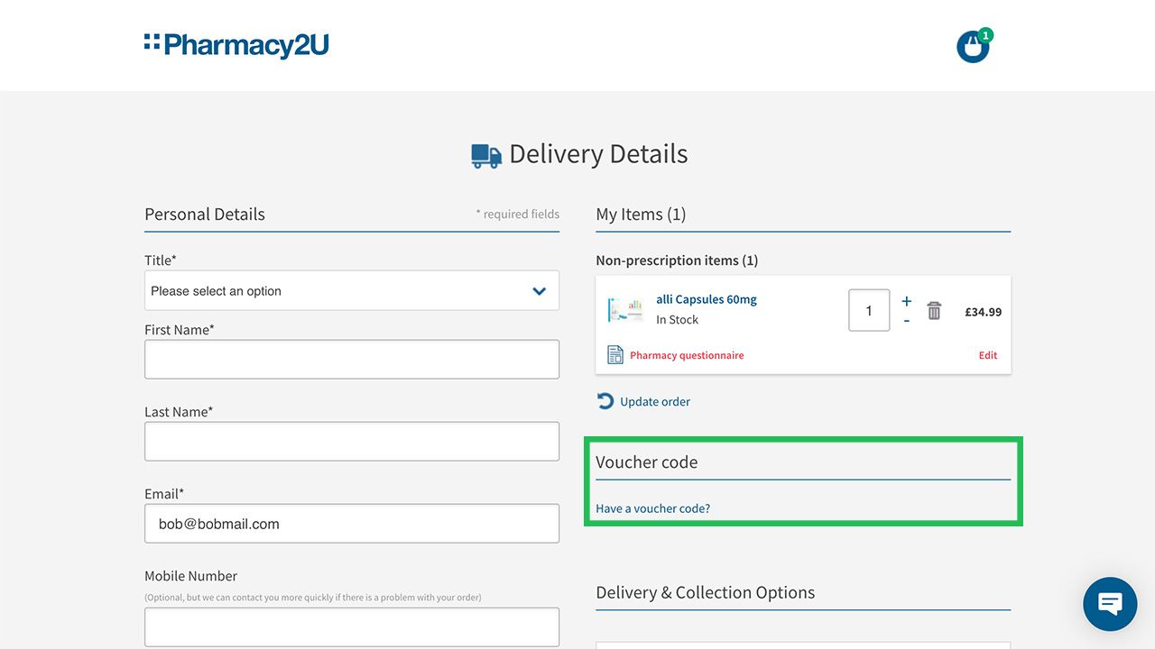Click the £34.99 price text
Viewport: 1155px width, 649px height.
pos(983,312)
